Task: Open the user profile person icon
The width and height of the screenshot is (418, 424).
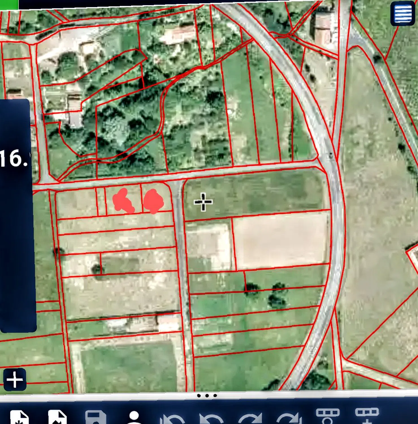Action: [135, 418]
